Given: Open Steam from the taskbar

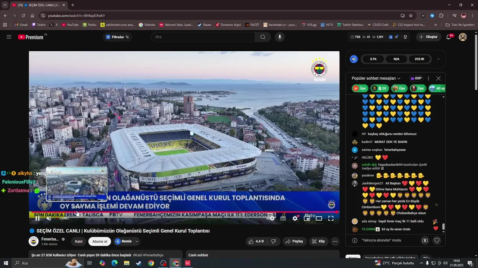Looking at the screenshot, I should [x=139, y=263].
